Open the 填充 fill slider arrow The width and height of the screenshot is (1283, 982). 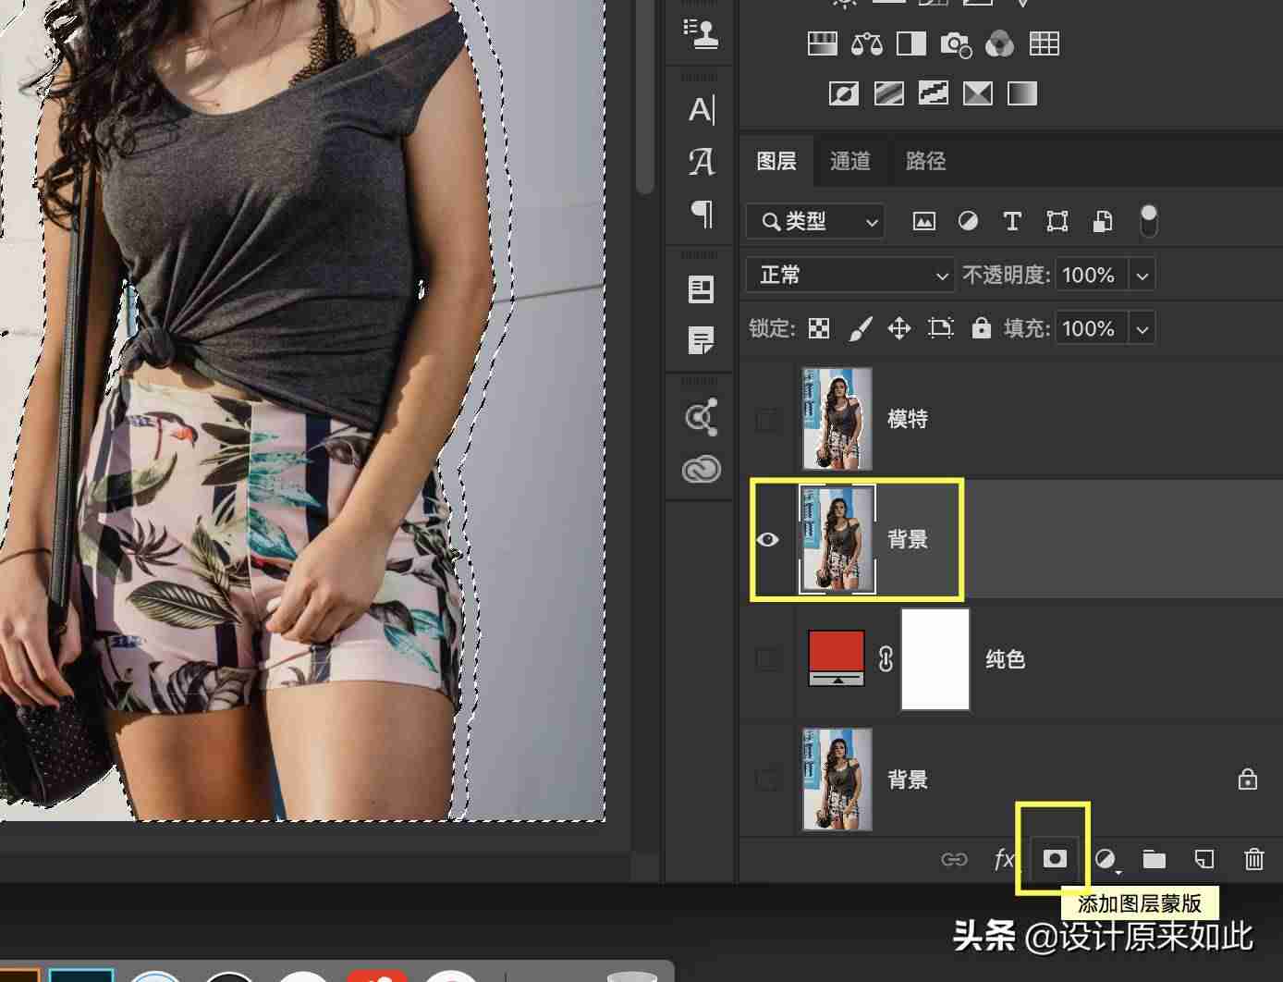coord(1142,329)
